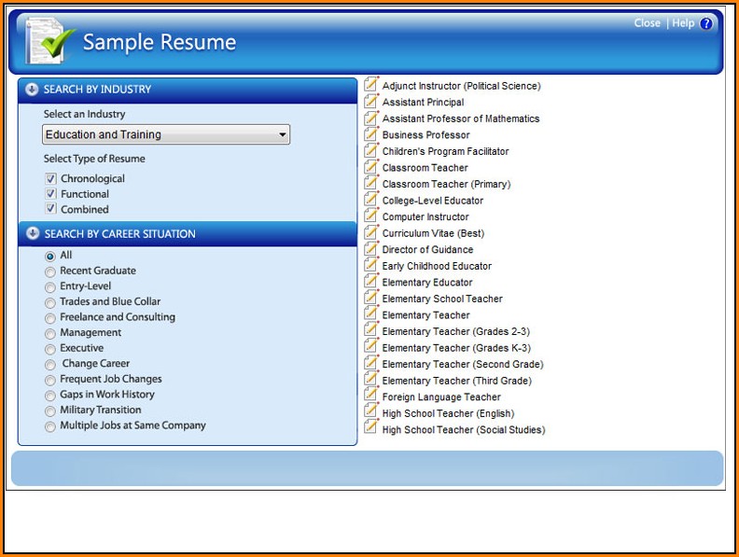Click the Close link in the header
The height and width of the screenshot is (557, 739).
point(647,23)
